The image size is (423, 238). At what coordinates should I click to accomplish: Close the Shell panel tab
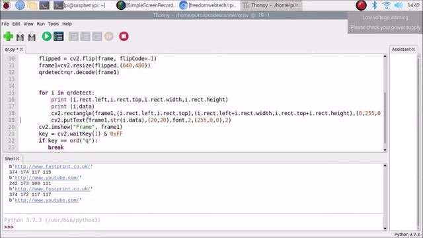click(18, 159)
